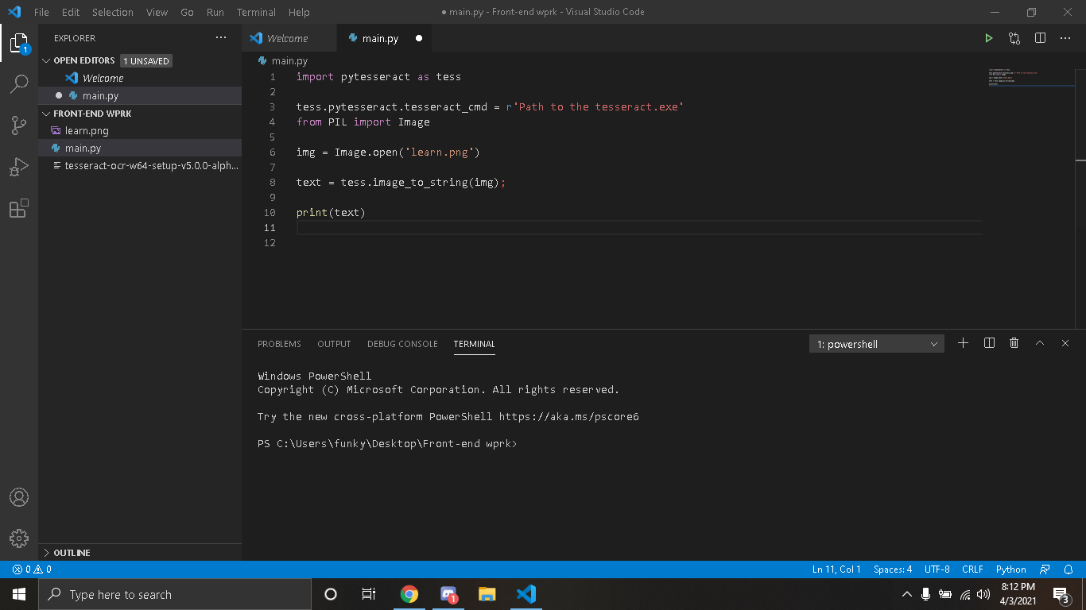Collapse the Open Editors section
Viewport: 1086px width, 610px height.
83,60
